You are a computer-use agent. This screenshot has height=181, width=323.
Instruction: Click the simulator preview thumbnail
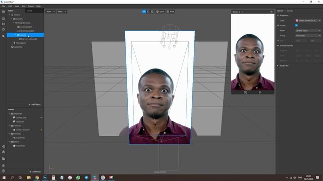coord(253,52)
